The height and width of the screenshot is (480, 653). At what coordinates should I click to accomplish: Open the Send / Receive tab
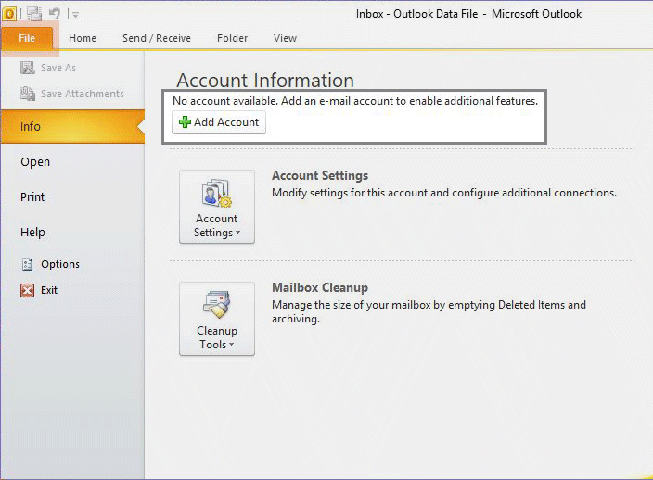(x=157, y=38)
